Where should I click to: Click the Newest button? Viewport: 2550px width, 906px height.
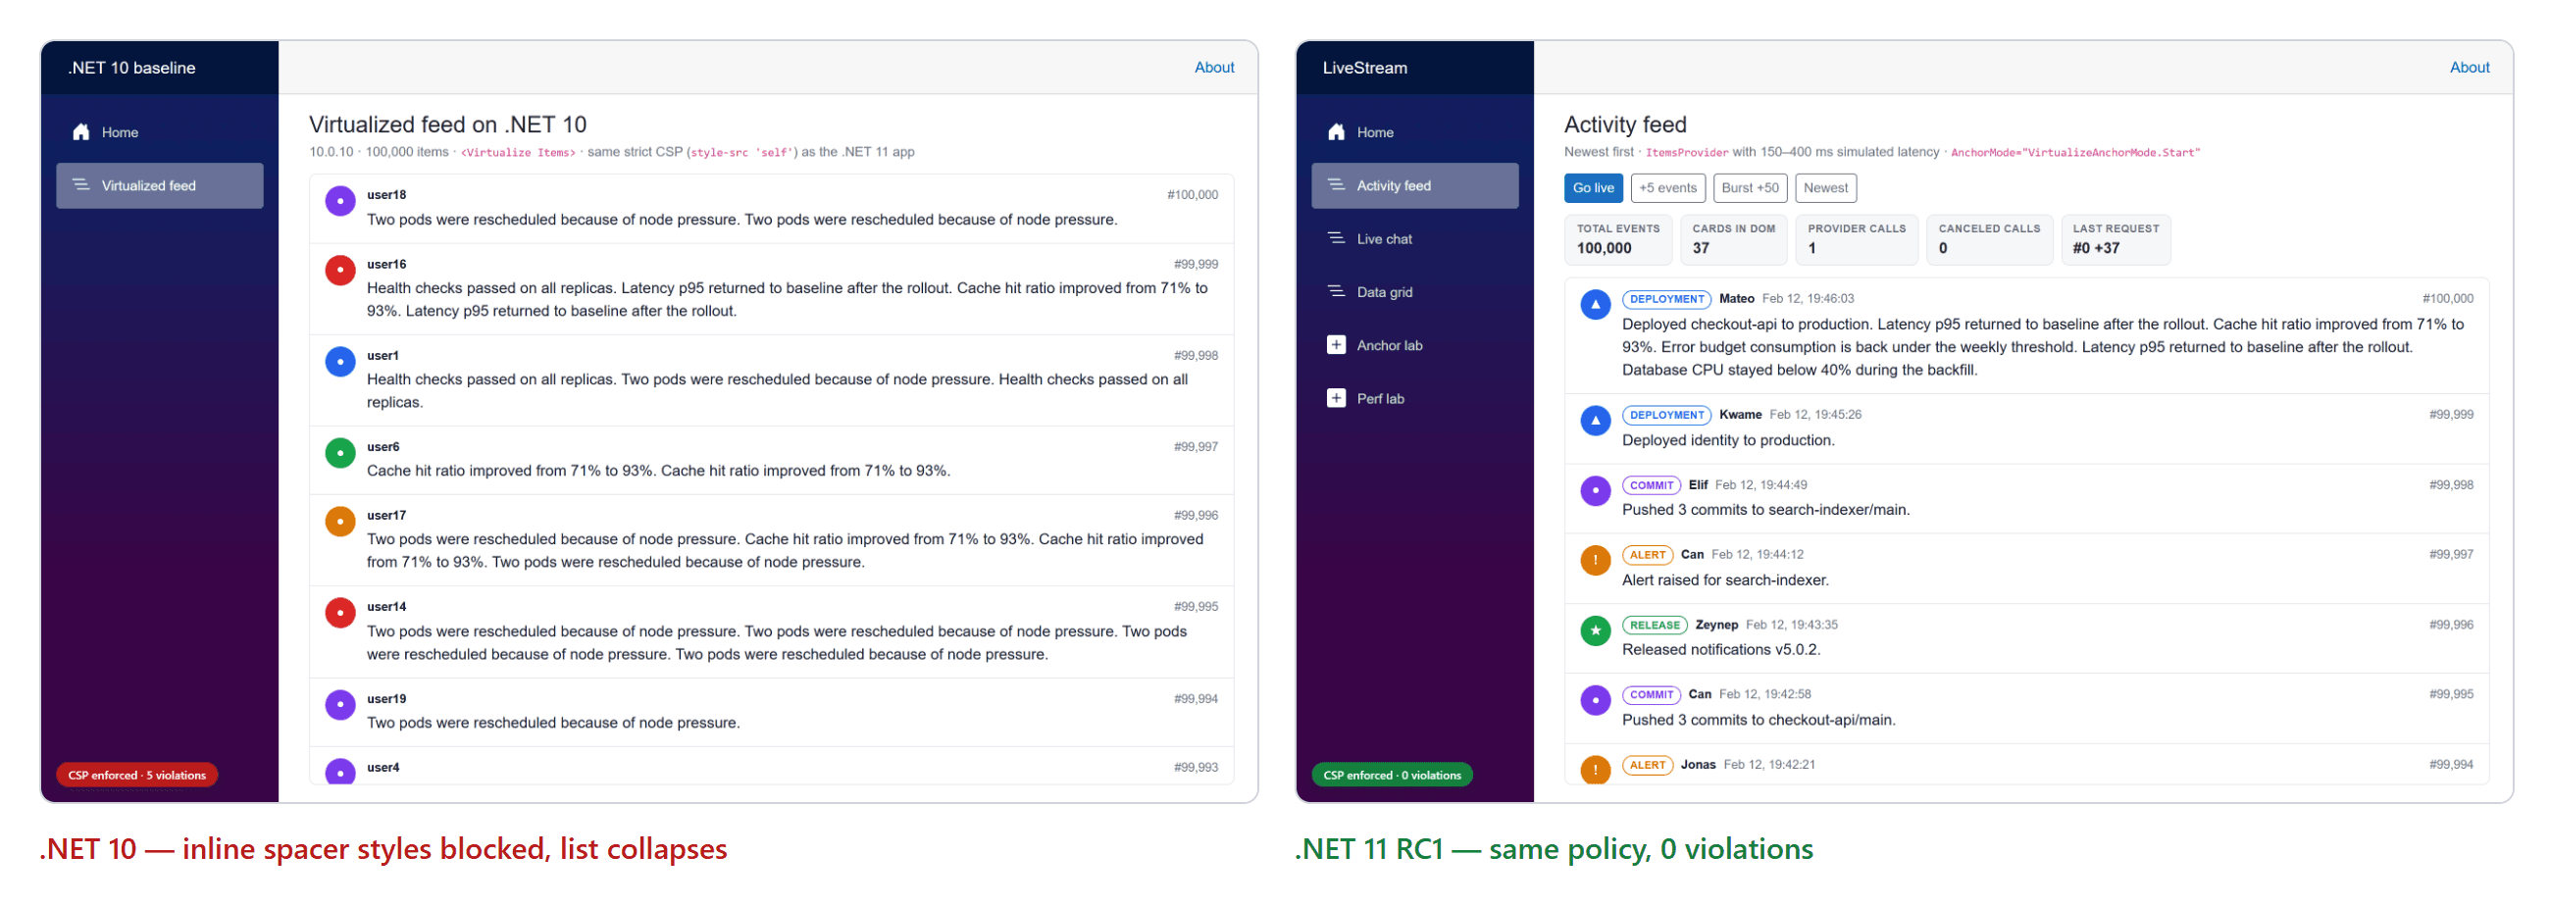[1825, 187]
